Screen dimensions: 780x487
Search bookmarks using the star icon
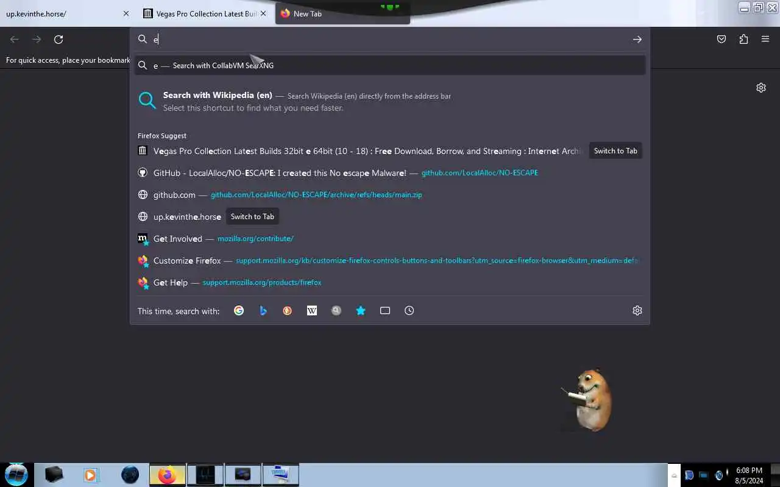coord(361,310)
